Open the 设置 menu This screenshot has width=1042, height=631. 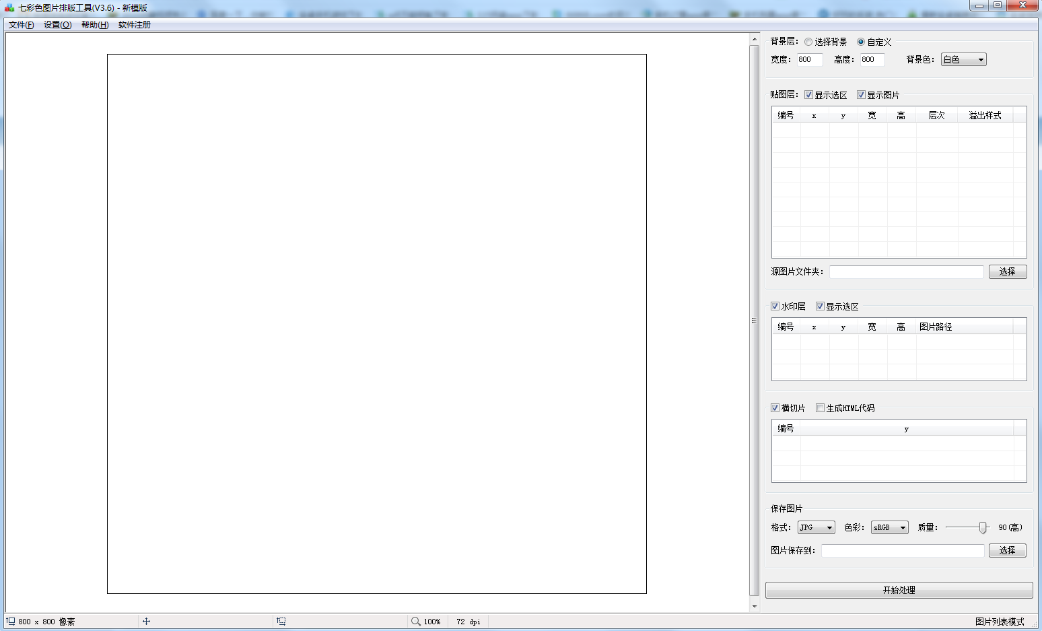58,25
